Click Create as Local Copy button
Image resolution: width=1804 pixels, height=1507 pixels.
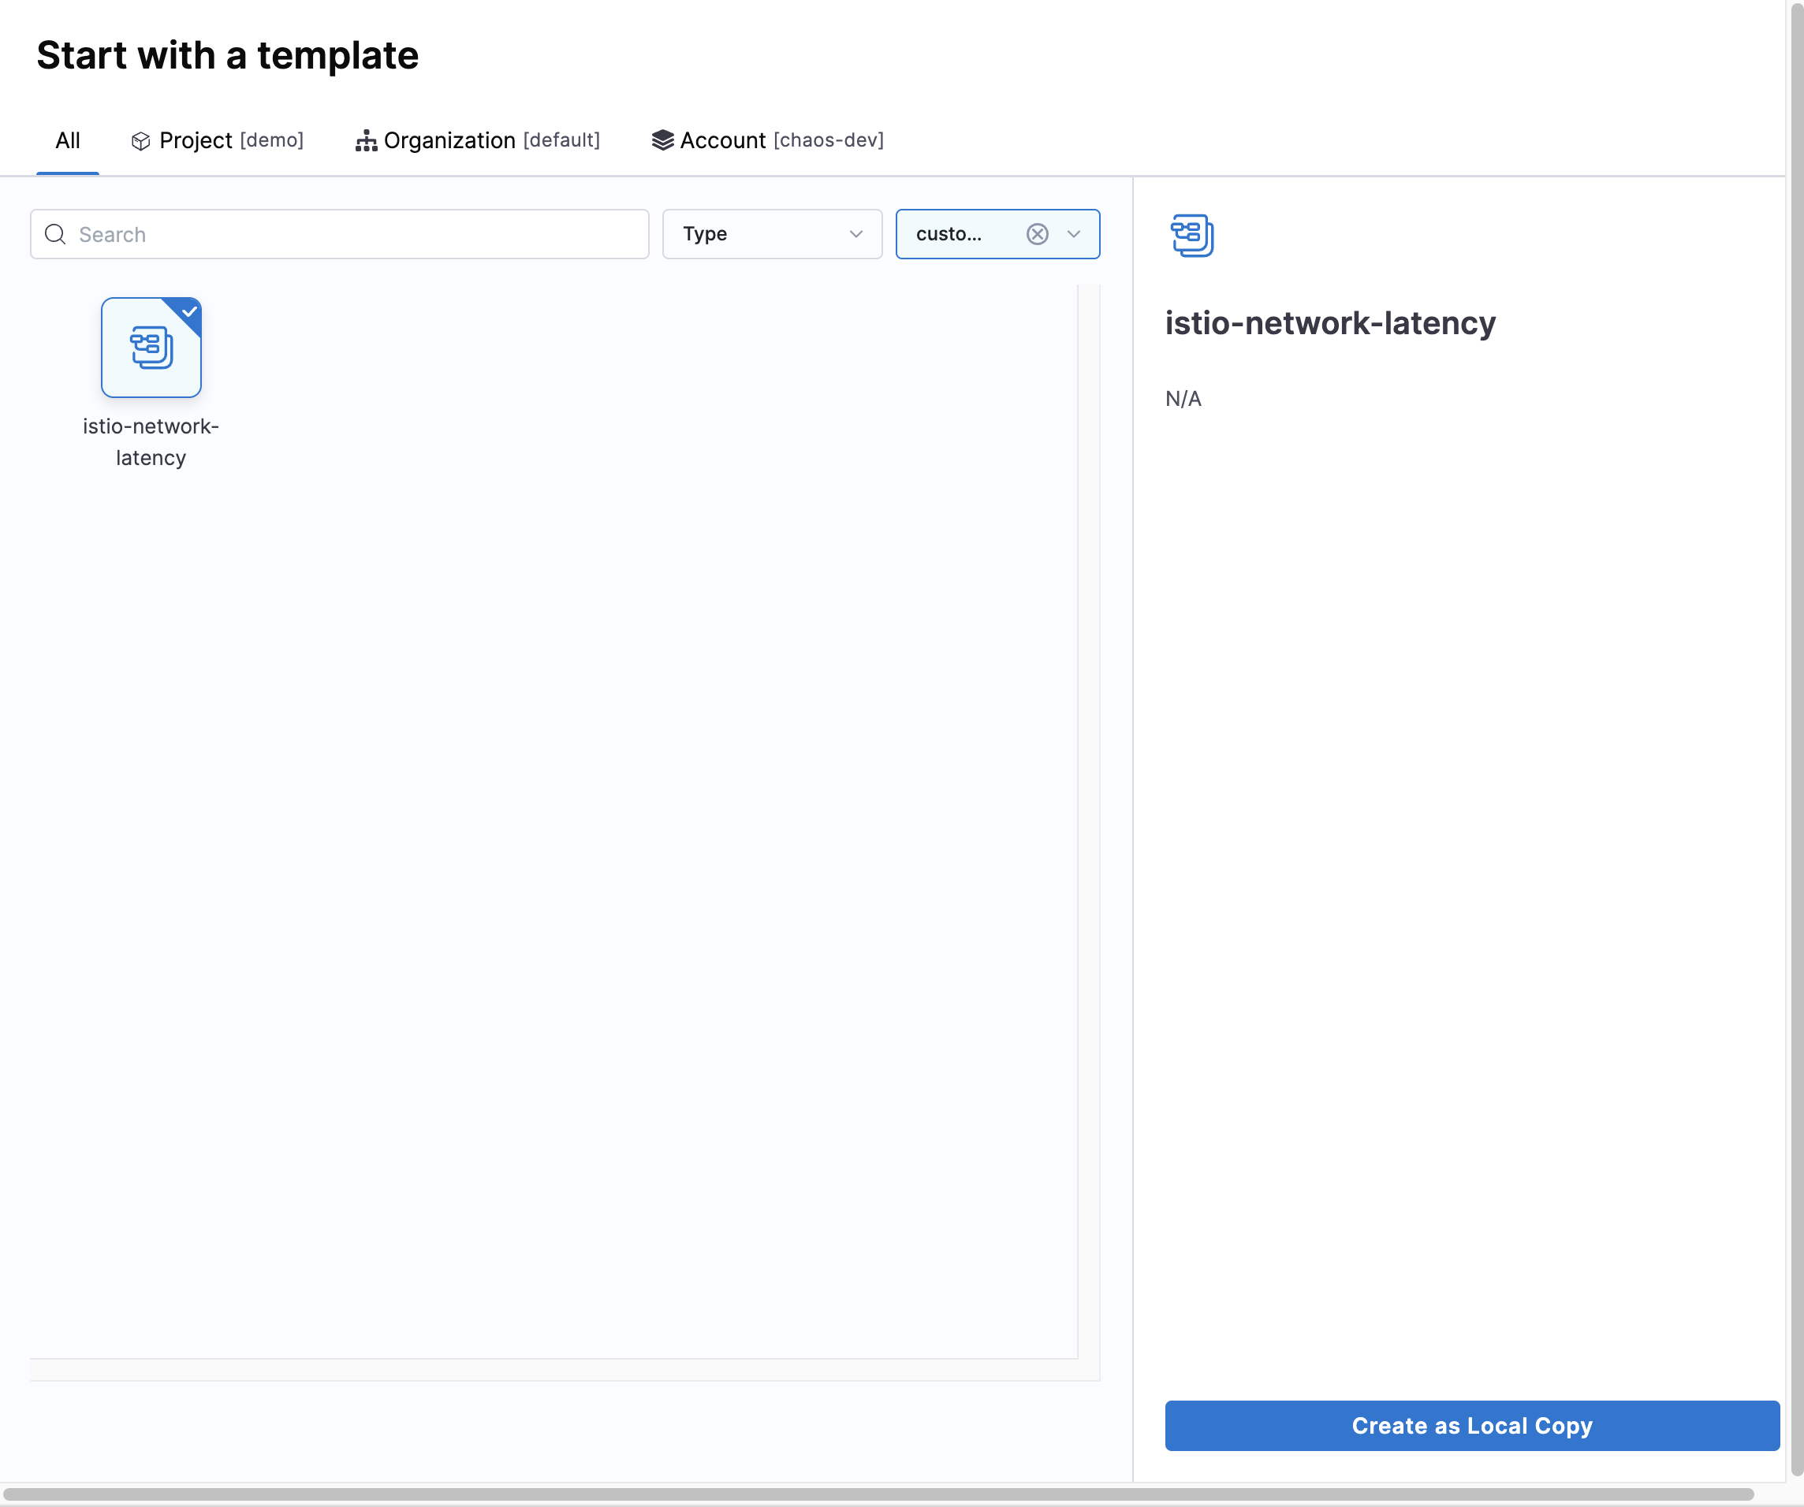1471,1426
